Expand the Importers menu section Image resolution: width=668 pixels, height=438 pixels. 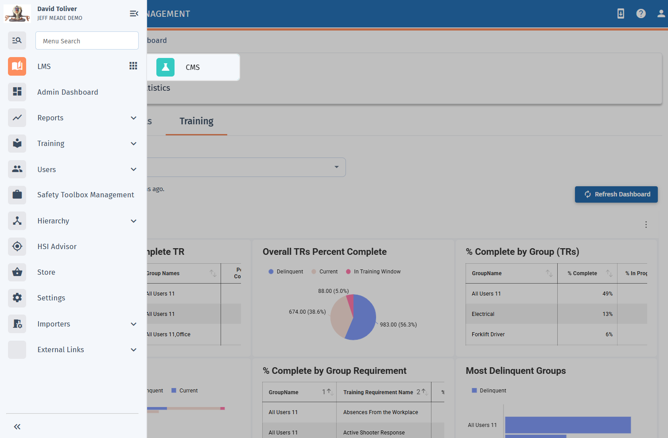(x=133, y=324)
